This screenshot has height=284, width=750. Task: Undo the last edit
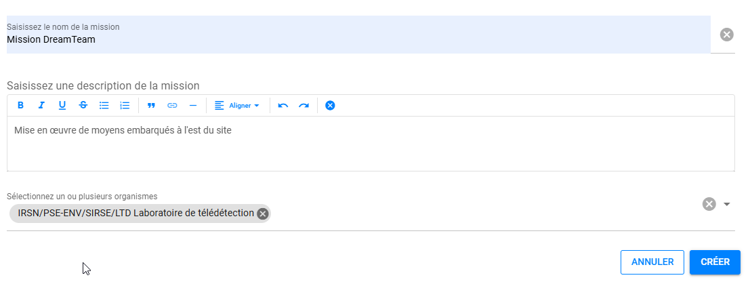(x=283, y=105)
